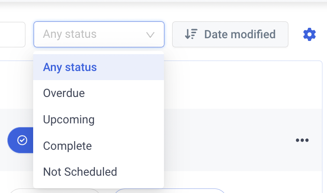The height and width of the screenshot is (193, 327).
Task: Open the three-dot more options menu
Action: click(302, 140)
